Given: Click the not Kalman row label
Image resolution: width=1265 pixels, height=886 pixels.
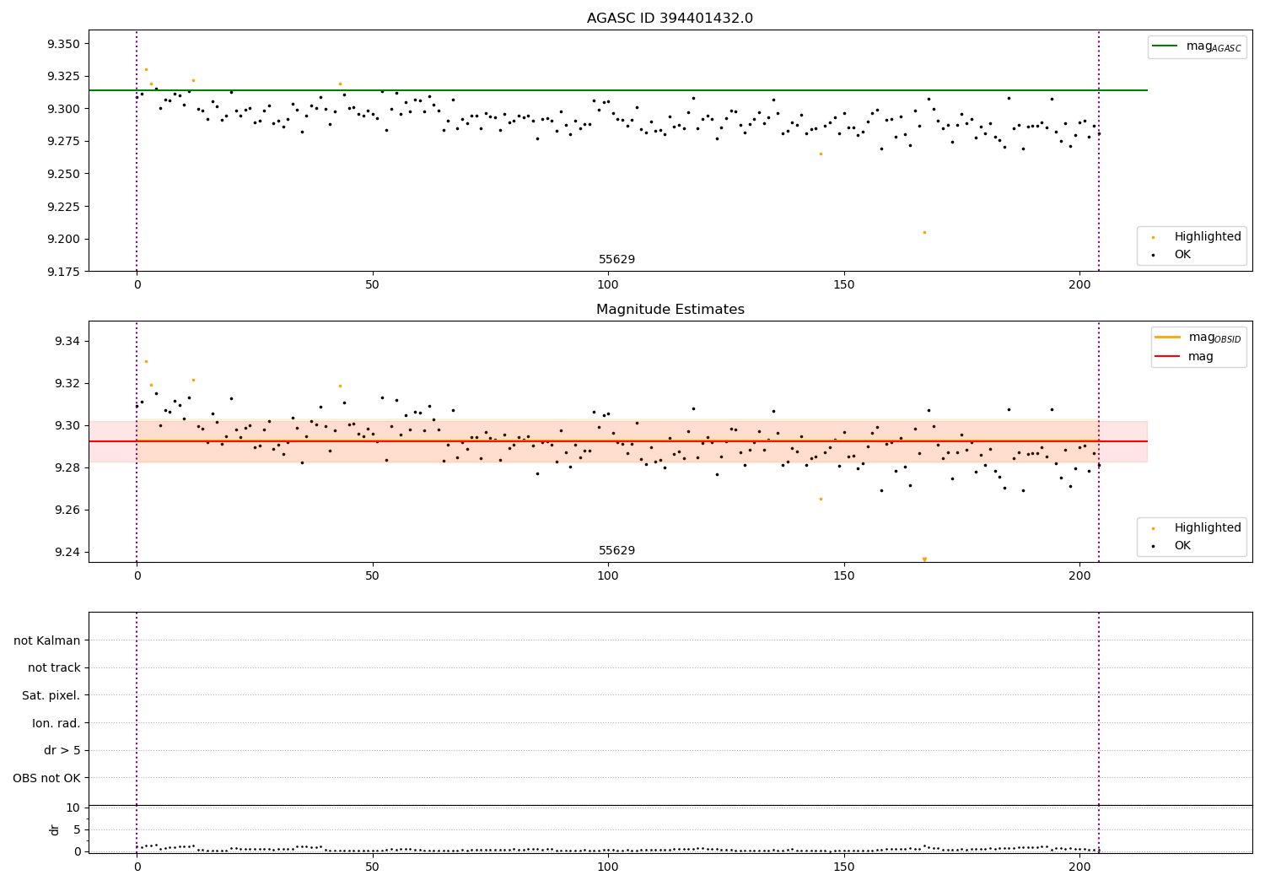Looking at the screenshot, I should click(x=47, y=640).
